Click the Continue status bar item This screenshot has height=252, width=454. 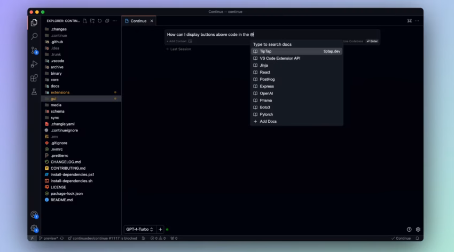[401, 239]
